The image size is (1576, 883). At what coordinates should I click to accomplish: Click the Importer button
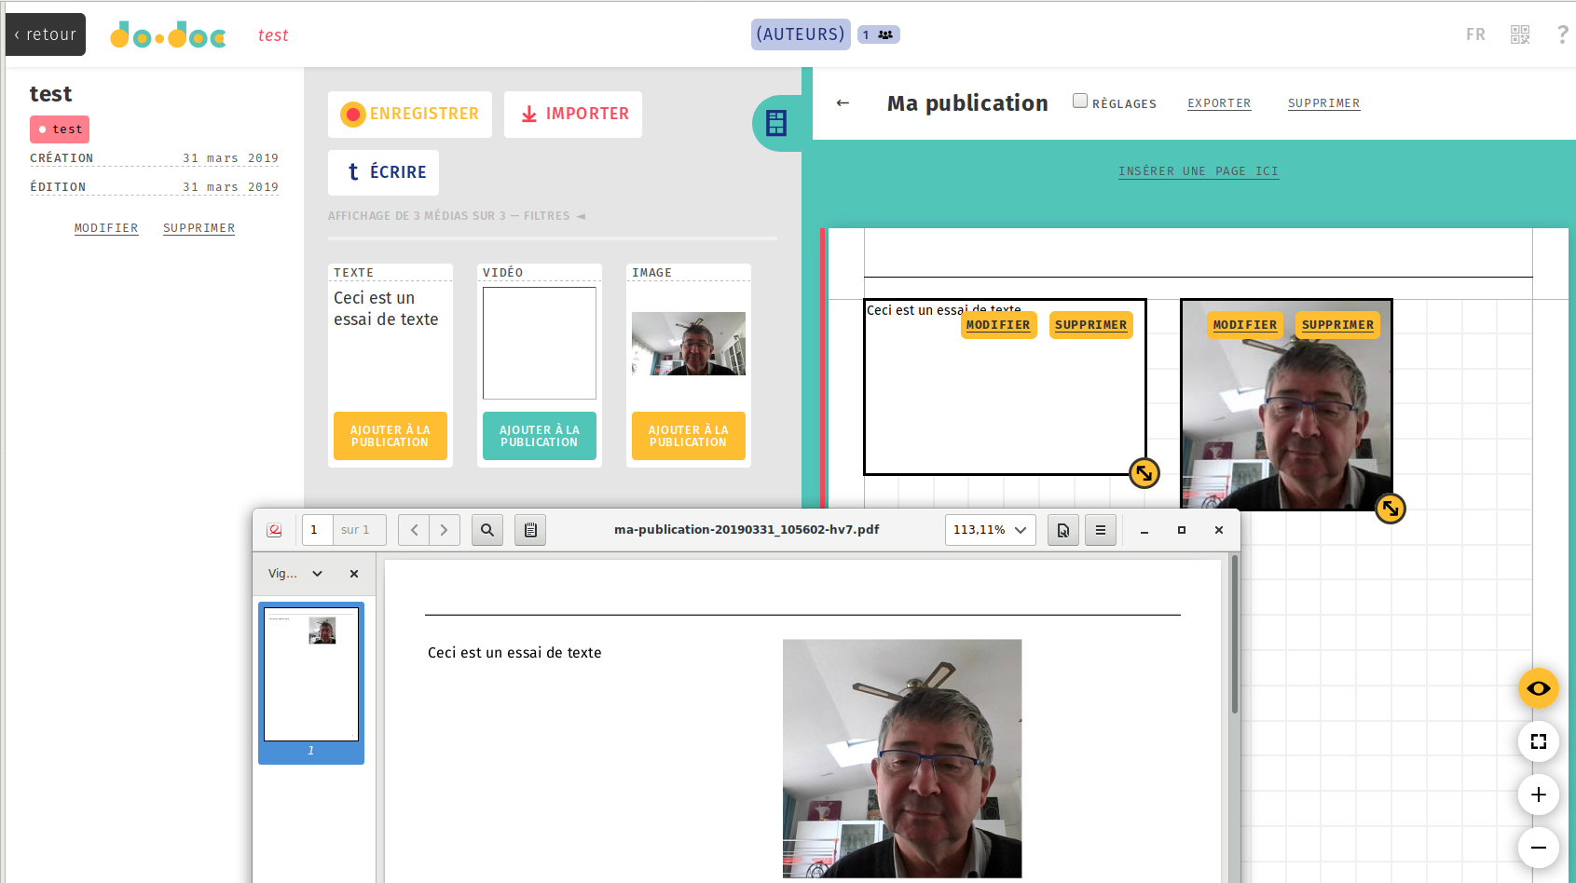[573, 115]
